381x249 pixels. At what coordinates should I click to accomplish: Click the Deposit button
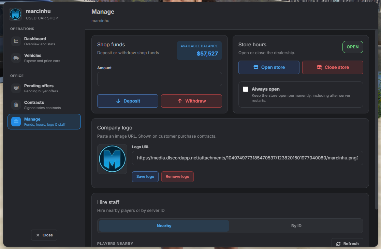[128, 101]
